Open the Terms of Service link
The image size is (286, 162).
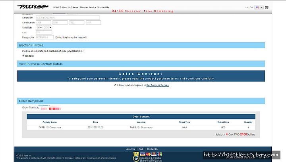click(x=158, y=85)
